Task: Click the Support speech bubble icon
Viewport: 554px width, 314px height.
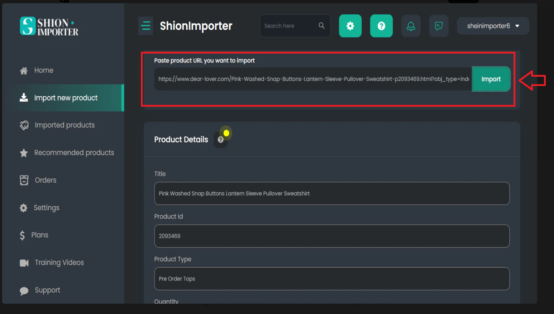Action: point(24,291)
